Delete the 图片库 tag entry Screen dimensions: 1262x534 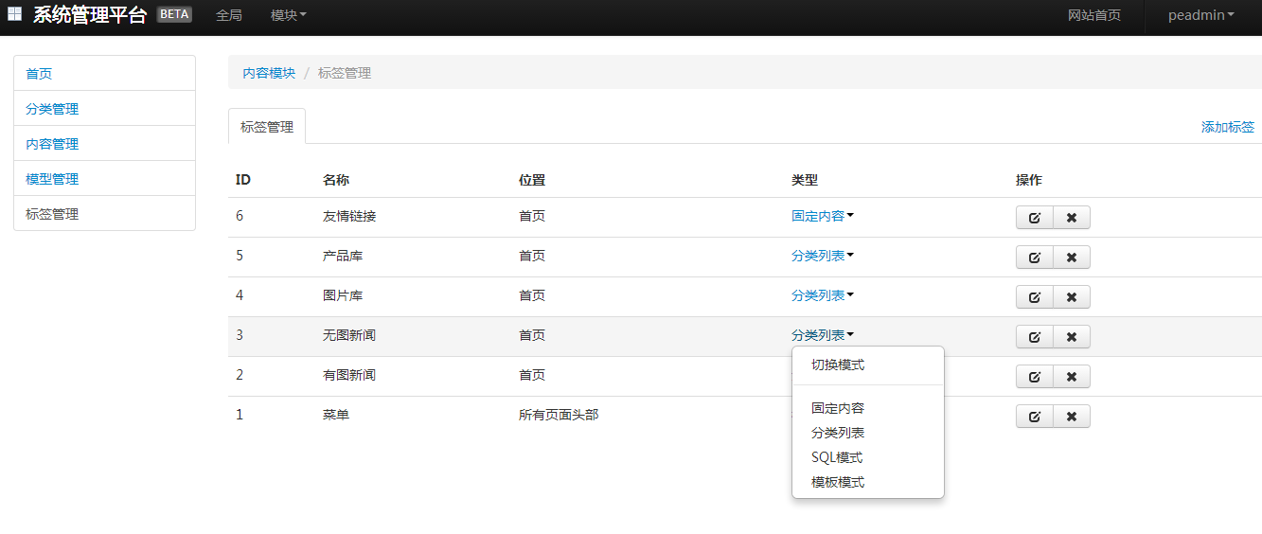coord(1072,297)
